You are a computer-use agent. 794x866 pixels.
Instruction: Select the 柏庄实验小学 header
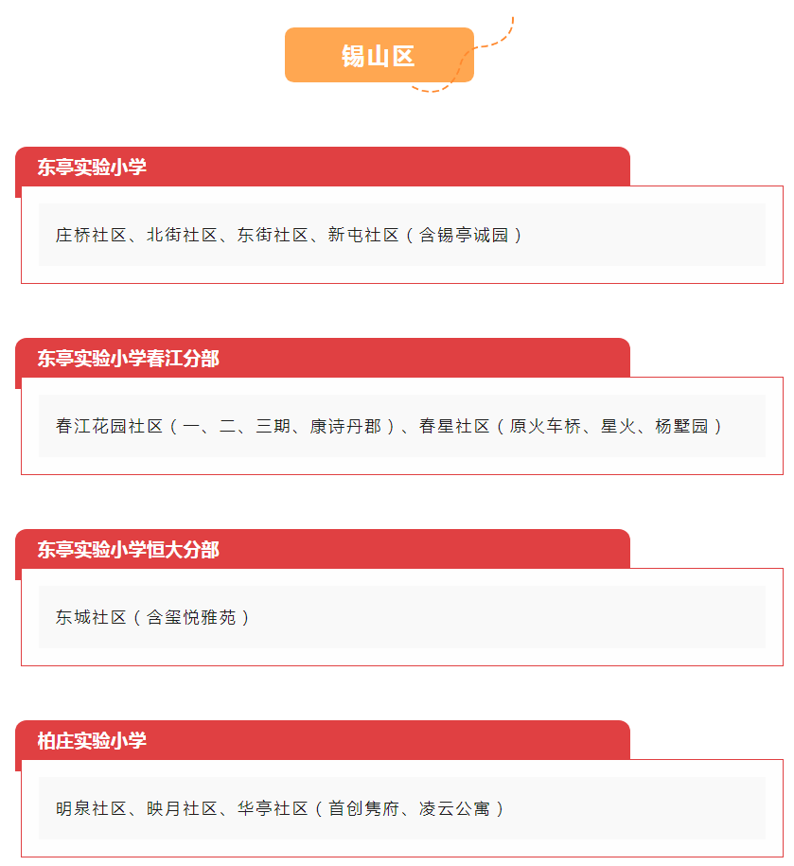pyautogui.click(x=323, y=740)
